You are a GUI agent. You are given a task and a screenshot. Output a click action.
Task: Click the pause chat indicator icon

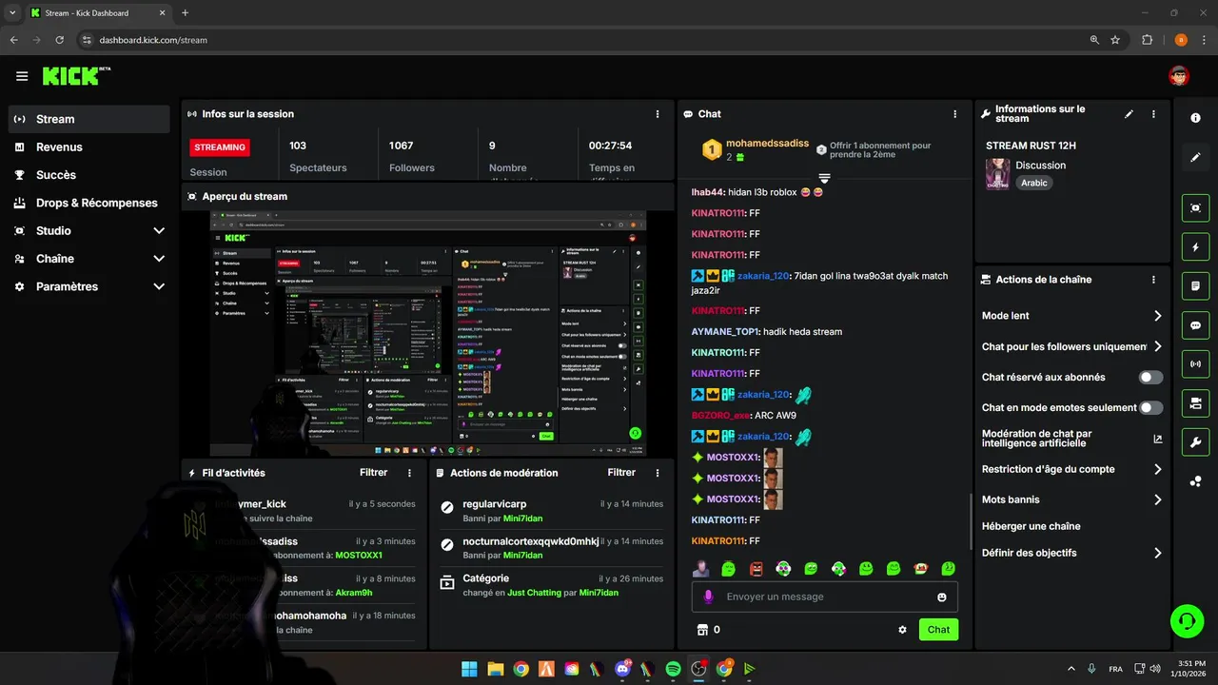pyautogui.click(x=824, y=179)
